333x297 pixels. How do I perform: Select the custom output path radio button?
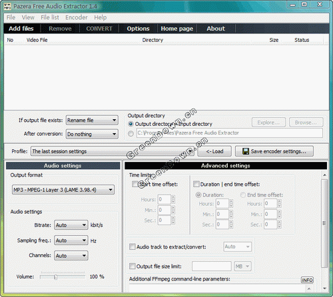coord(131,133)
